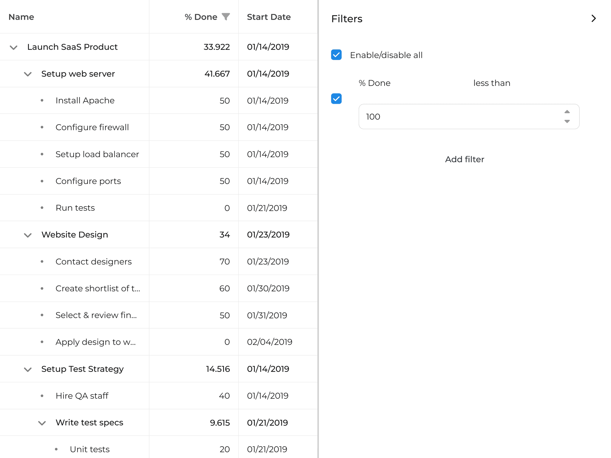The width and height of the screenshot is (611, 458).
Task: Collapse the Filters panel with the chevron arrow
Action: (593, 18)
